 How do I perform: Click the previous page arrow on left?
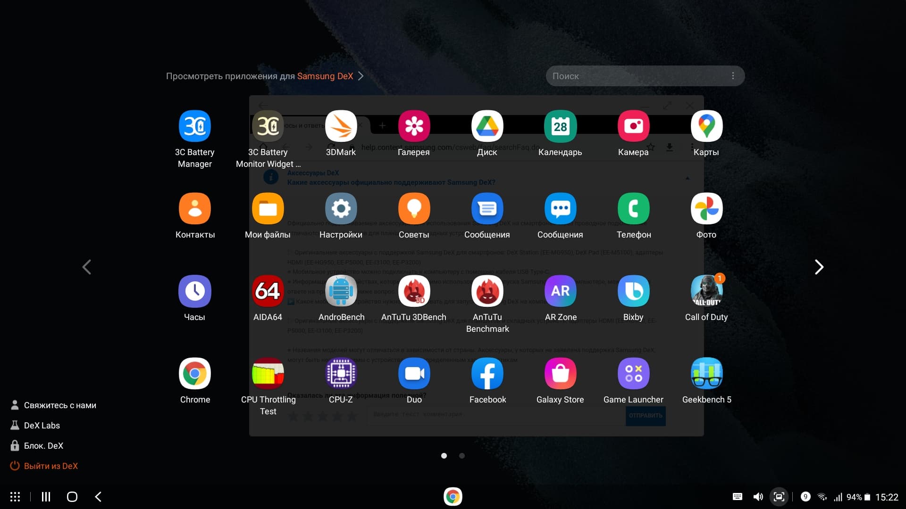click(87, 267)
